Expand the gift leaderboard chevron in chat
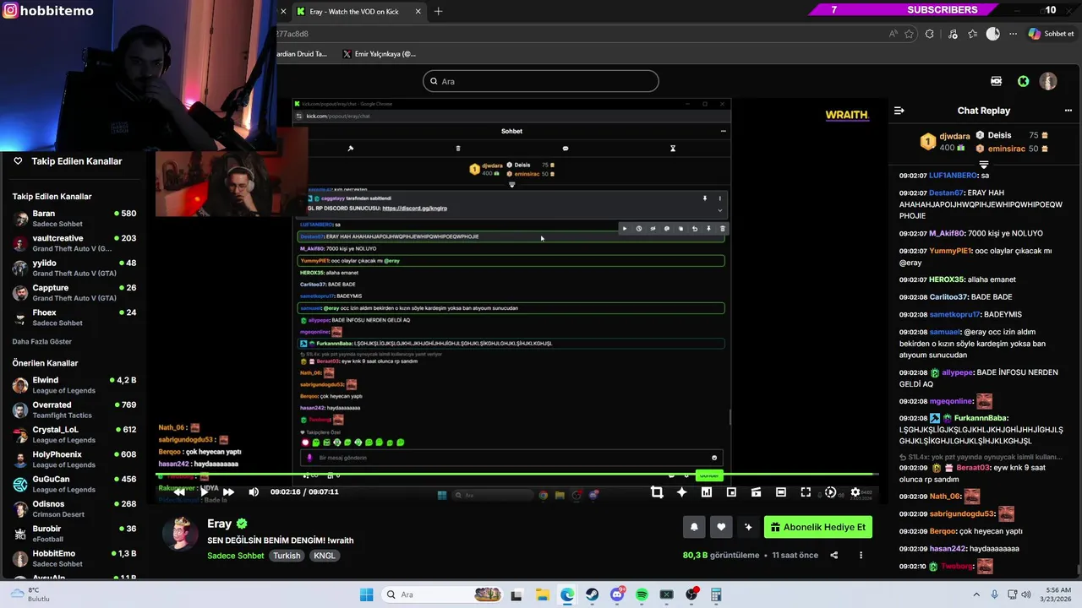 point(984,165)
